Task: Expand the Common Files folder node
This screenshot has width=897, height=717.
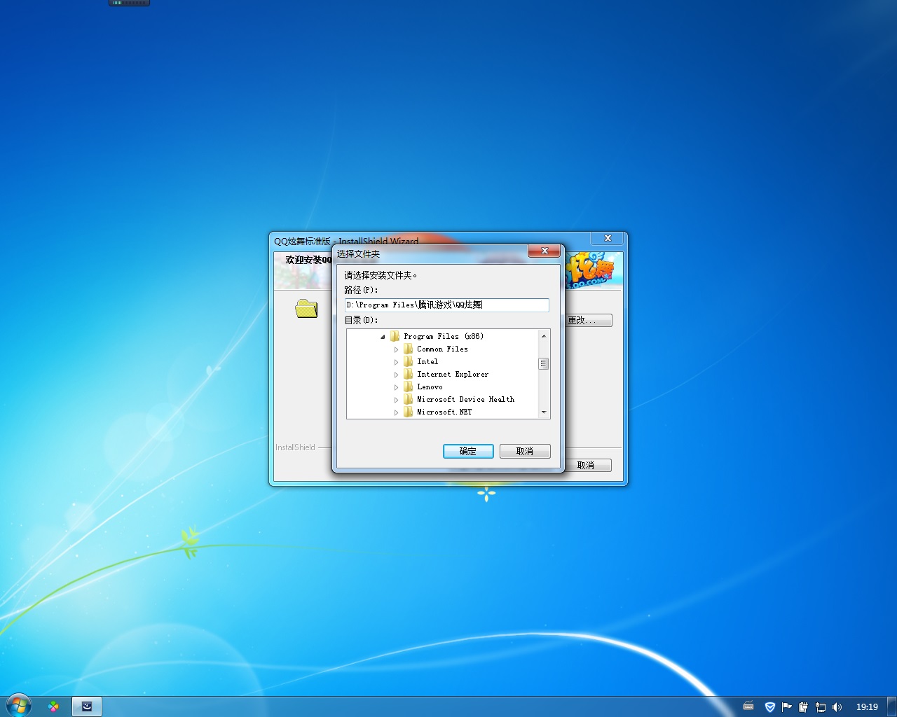Action: pos(396,349)
